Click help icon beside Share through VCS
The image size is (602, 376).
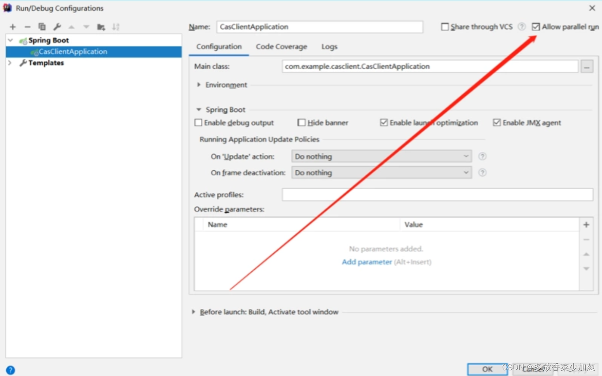click(522, 26)
